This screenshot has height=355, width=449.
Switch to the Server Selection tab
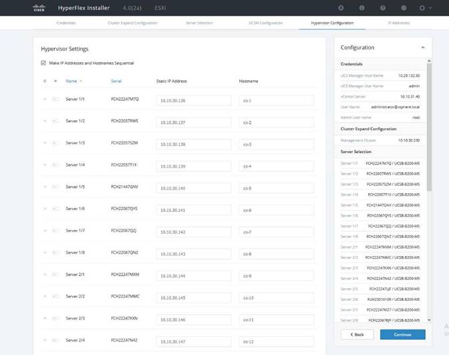pos(199,23)
